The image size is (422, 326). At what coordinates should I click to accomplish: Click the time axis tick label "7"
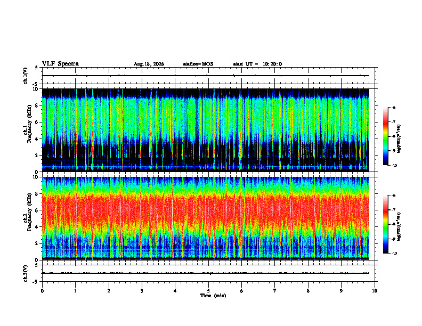275,291
